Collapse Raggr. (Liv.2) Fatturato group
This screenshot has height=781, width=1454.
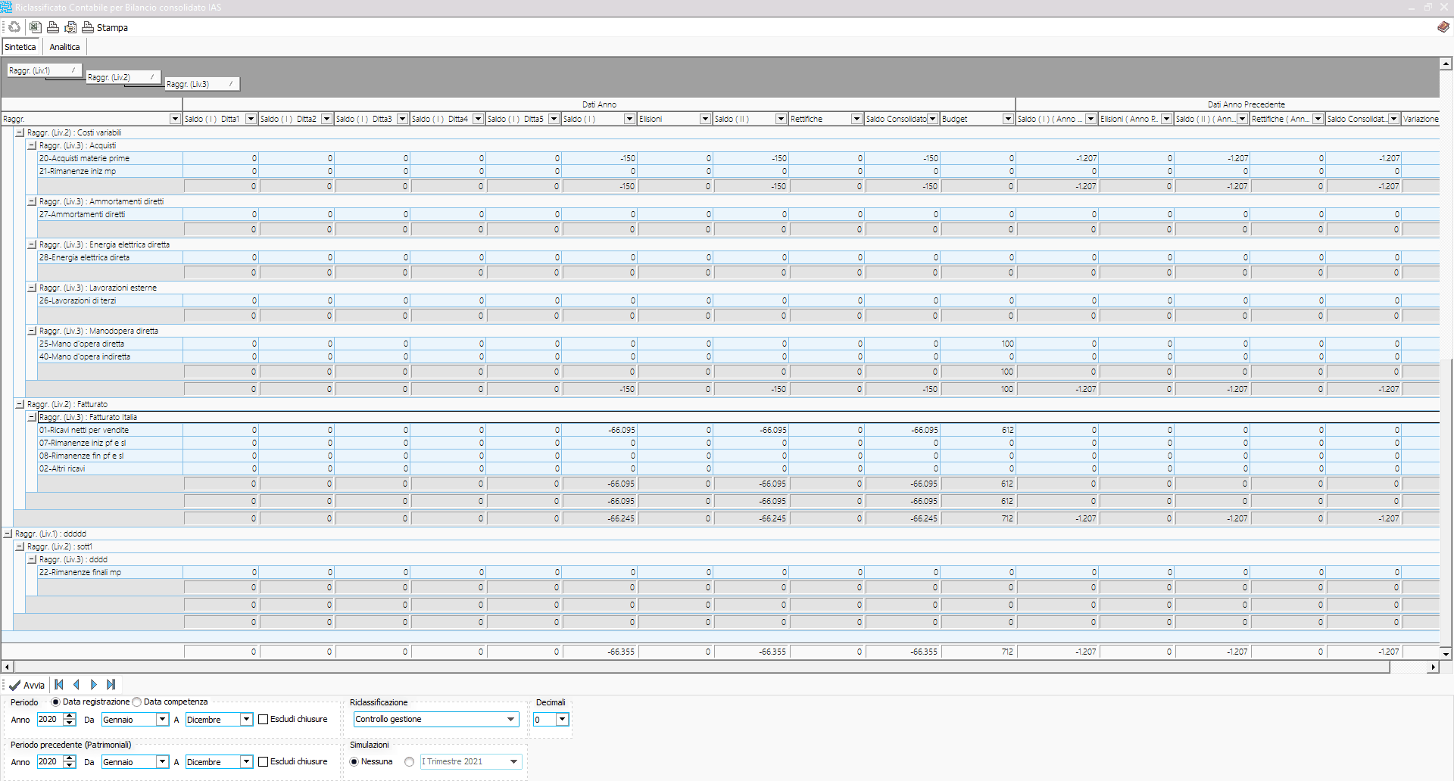pos(20,404)
